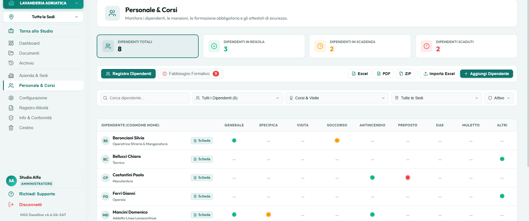This screenshot has height=221, width=529.
Task: Click Costantini Paolo's red Preposto status dot
Action: pos(408,177)
